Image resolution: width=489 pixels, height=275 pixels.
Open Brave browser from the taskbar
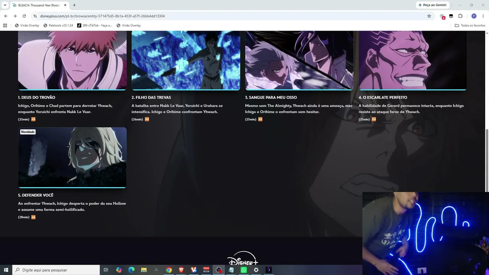(181, 270)
